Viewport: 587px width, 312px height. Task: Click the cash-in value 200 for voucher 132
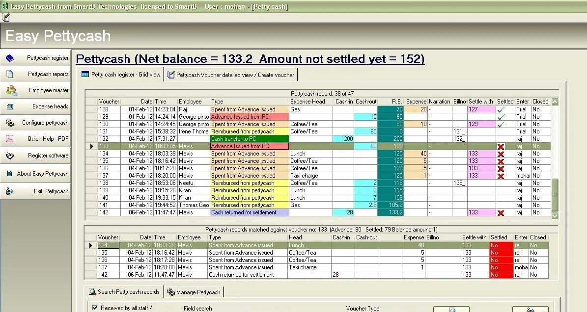(x=343, y=139)
